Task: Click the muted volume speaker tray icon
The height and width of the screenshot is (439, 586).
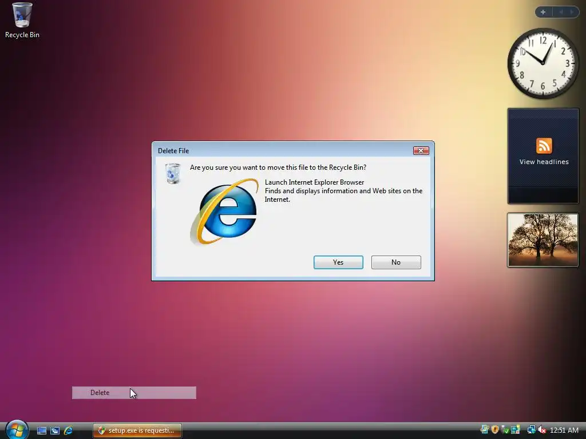Action: pyautogui.click(x=542, y=430)
